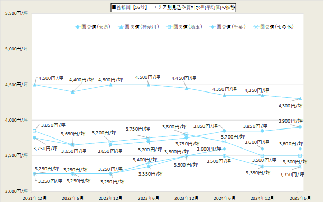
Task: Click the 圏央道(その他) legend asterisk marker
Action: click(x=256, y=27)
